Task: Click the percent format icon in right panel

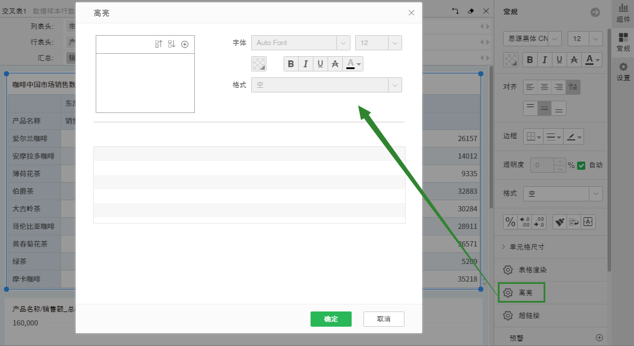Action: [511, 222]
